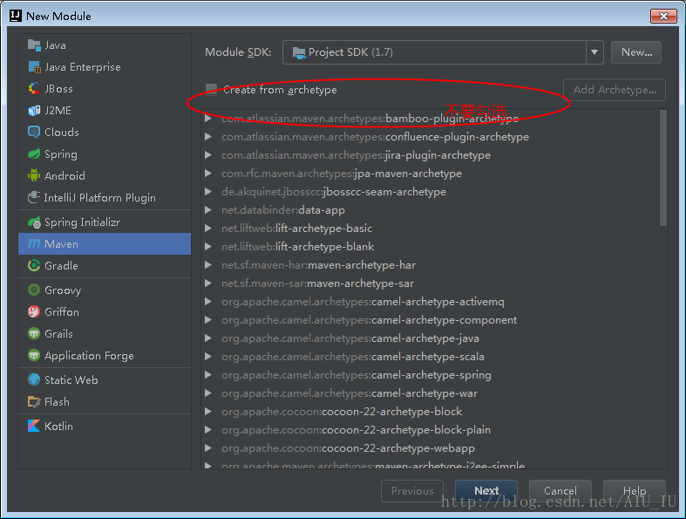Select Spring Initializr label
Viewport: 686px width, 519px height.
click(x=82, y=222)
